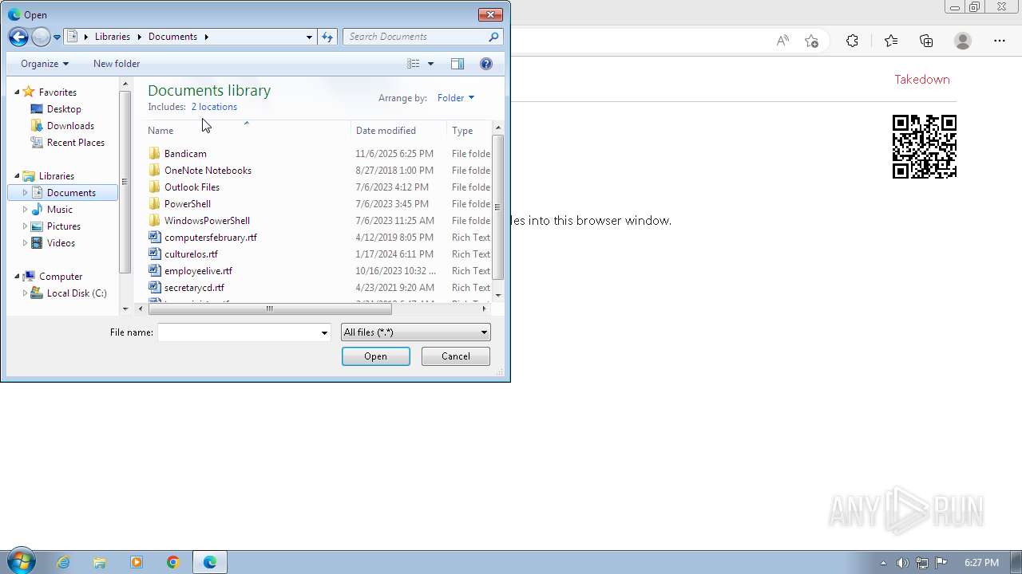Select the secretarycd.rtf file

click(194, 288)
